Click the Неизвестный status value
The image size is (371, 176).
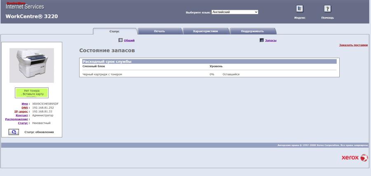click(41, 123)
